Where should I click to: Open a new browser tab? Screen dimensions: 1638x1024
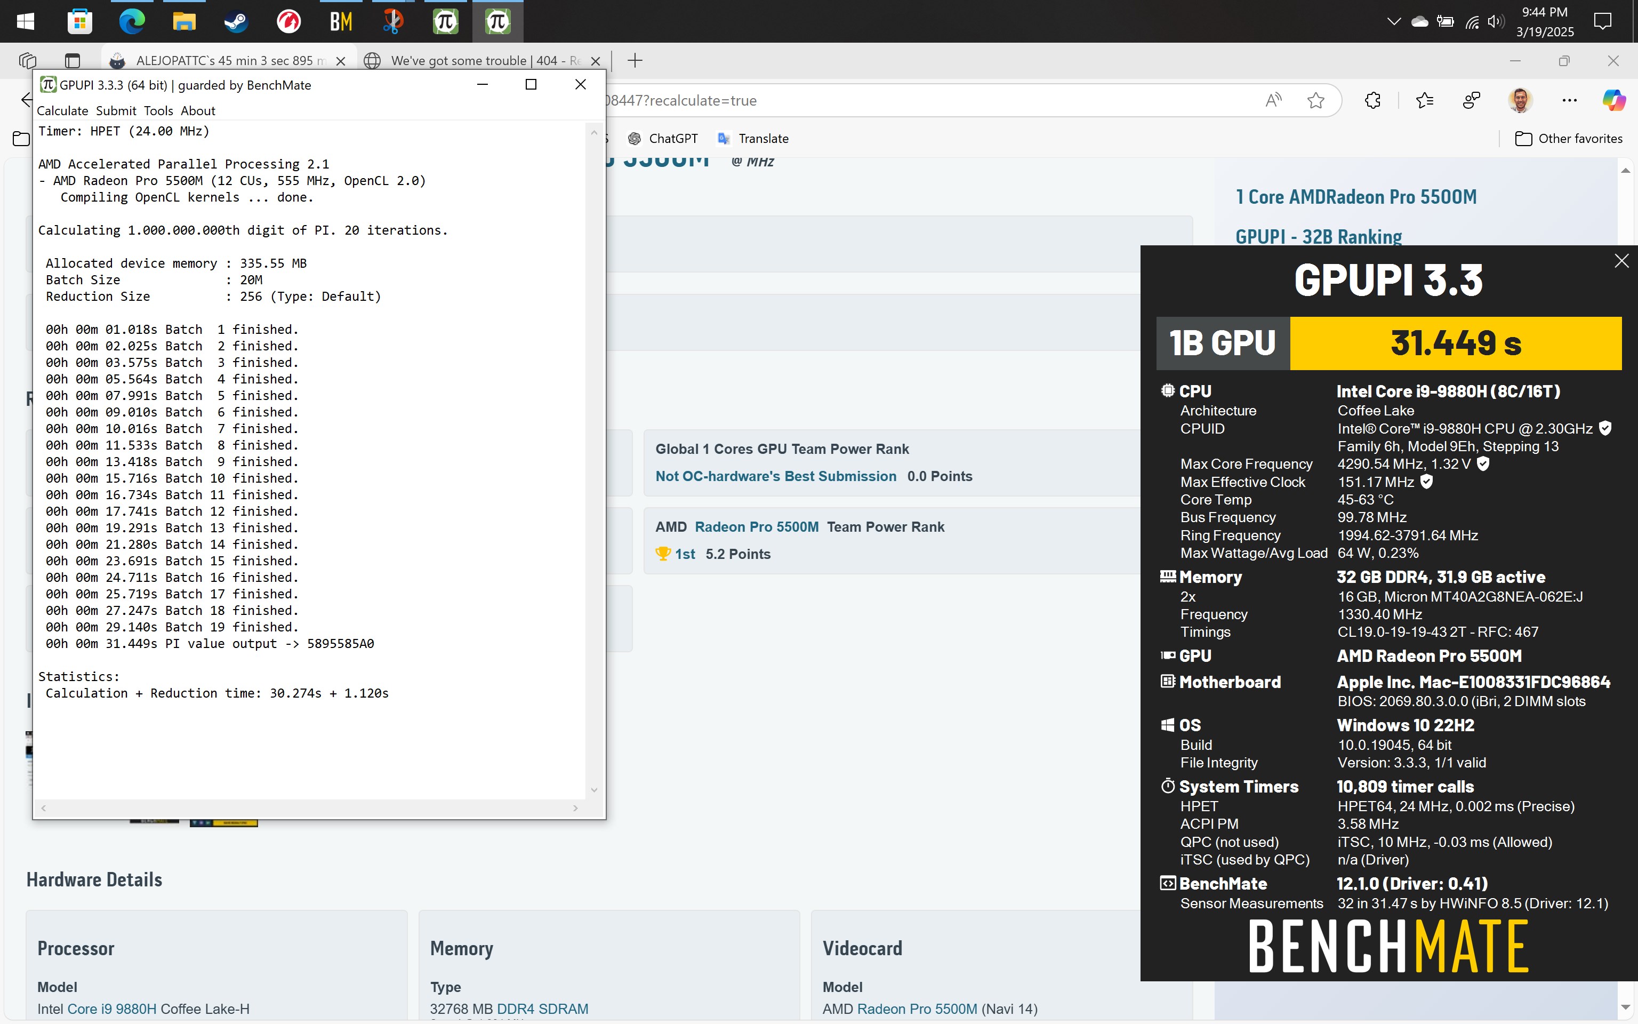[x=634, y=60]
